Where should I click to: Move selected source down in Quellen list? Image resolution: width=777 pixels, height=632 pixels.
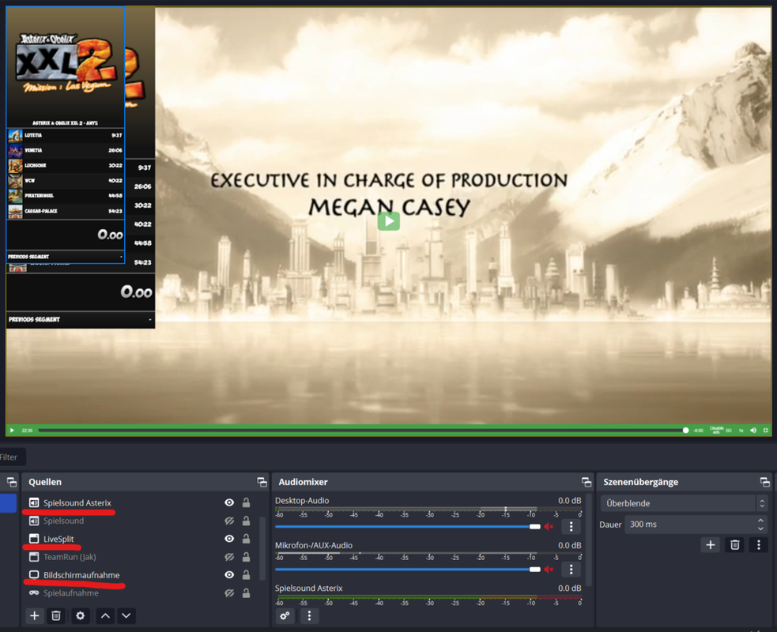point(126,615)
